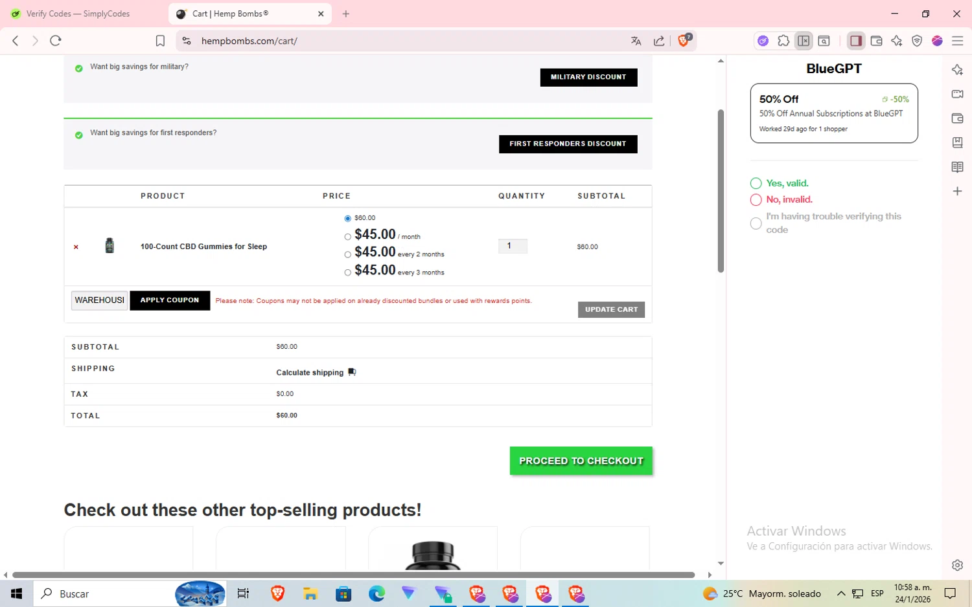Open the site information icon in address bar
Screen dimensions: 972x607
187,41
